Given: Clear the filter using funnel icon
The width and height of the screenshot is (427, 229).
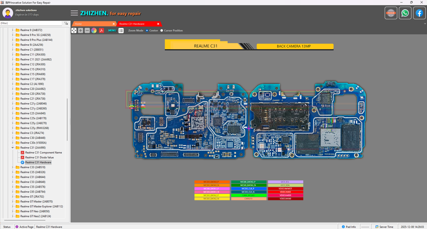Looking at the screenshot, I should (x=66, y=23).
